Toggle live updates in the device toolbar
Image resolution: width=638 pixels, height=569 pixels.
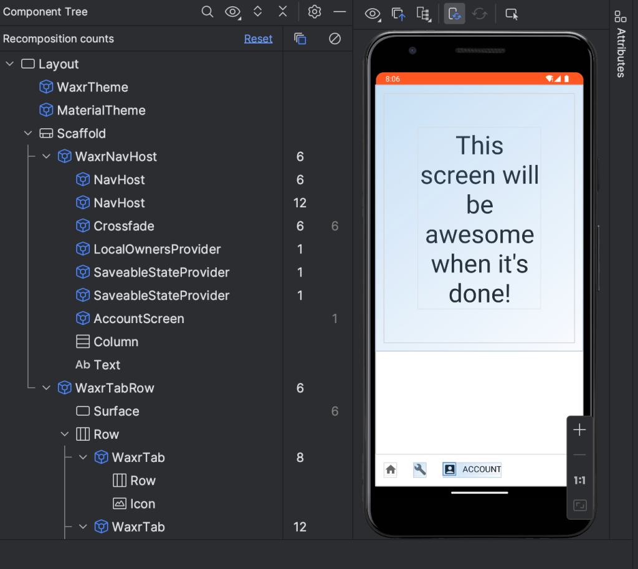click(x=454, y=13)
